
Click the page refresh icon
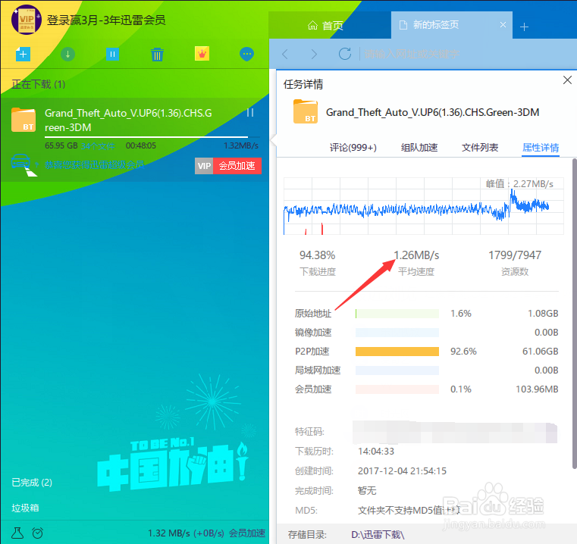[x=345, y=54]
